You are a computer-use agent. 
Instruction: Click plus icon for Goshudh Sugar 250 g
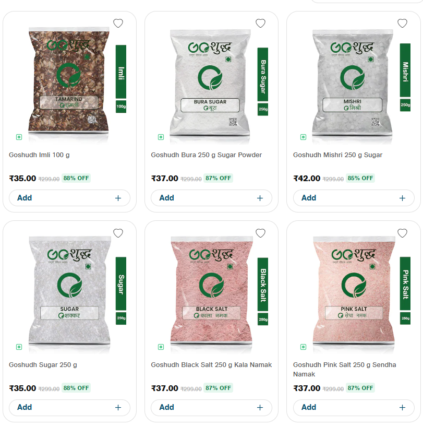(x=118, y=407)
